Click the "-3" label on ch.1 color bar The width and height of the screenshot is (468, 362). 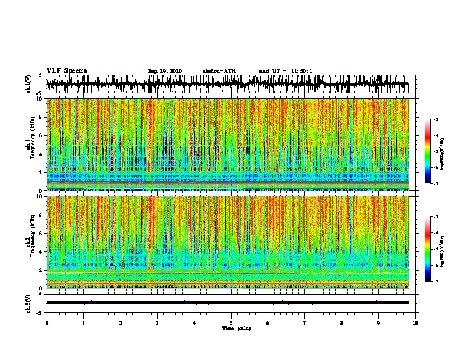click(x=436, y=119)
